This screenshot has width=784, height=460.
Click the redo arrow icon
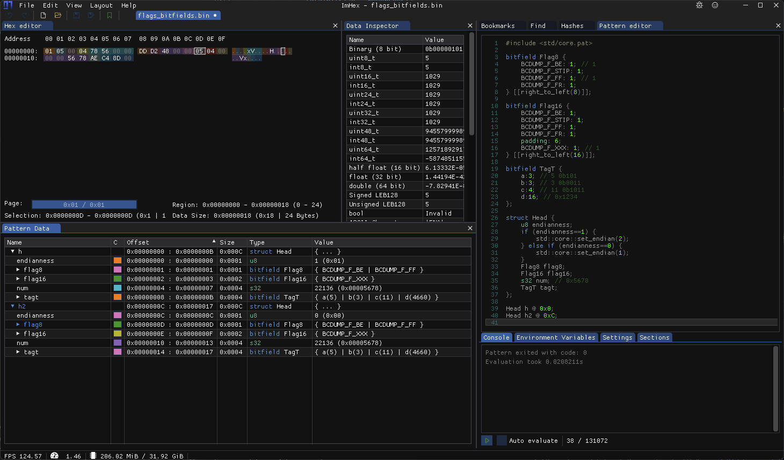click(24, 15)
